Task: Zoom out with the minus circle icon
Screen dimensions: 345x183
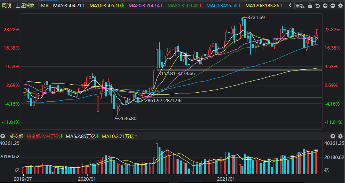Action: [x=333, y=6]
